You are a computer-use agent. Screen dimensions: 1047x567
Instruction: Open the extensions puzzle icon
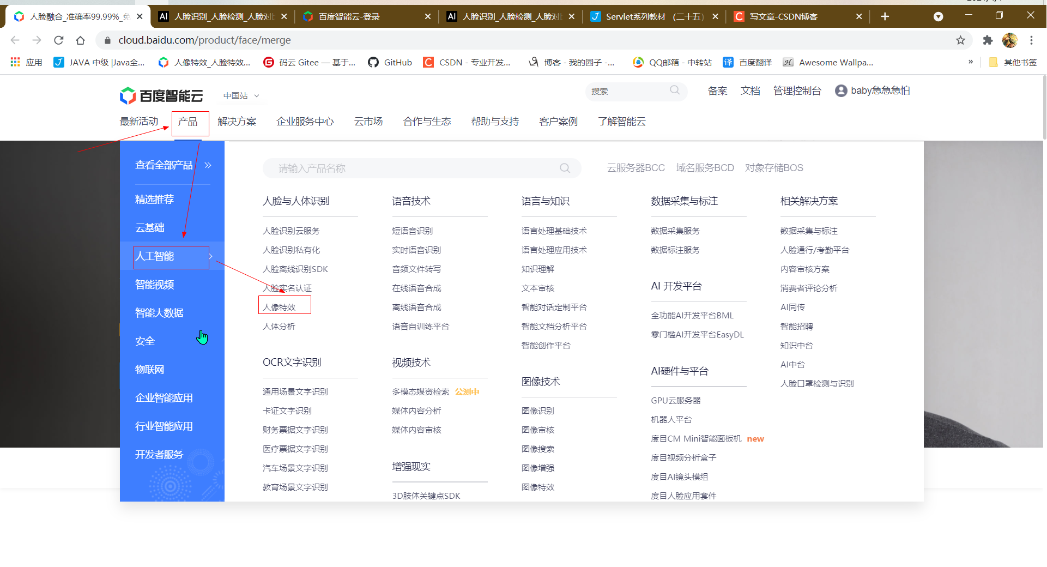click(x=988, y=40)
